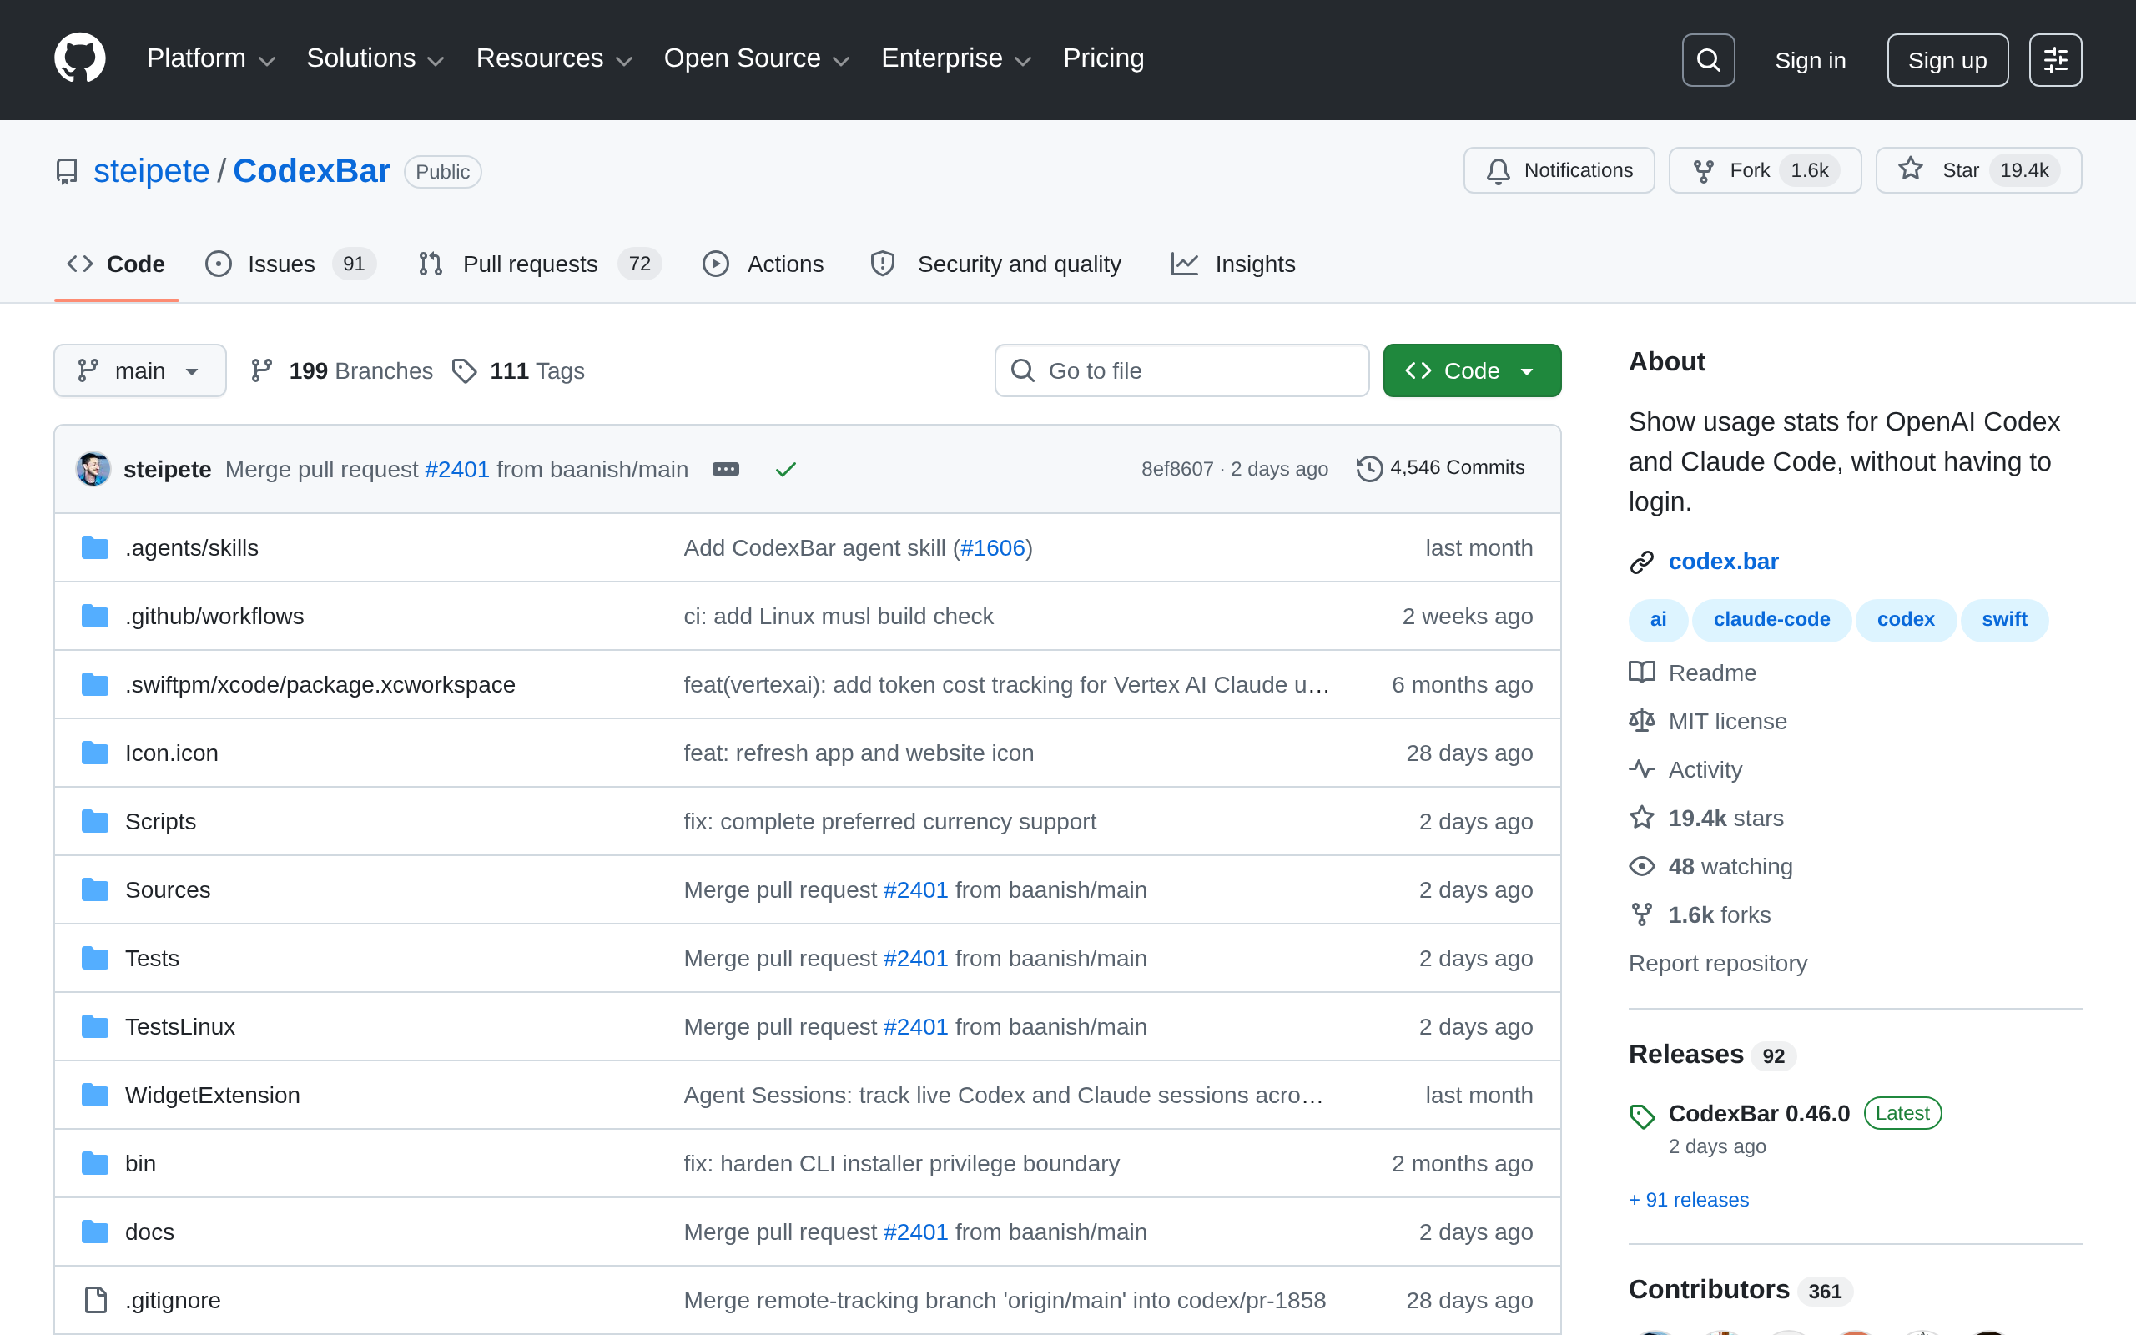Open the .agents/skills folder icon

(95, 547)
